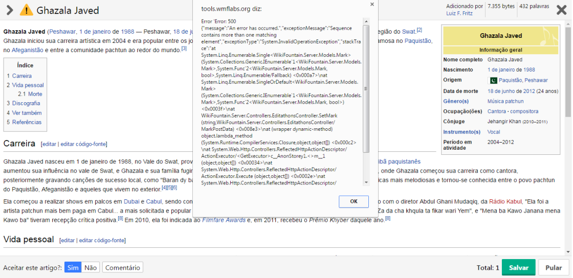The width and height of the screenshot is (573, 278).
Task: Click the page scrollbar down arrow
Action: tap(569, 252)
